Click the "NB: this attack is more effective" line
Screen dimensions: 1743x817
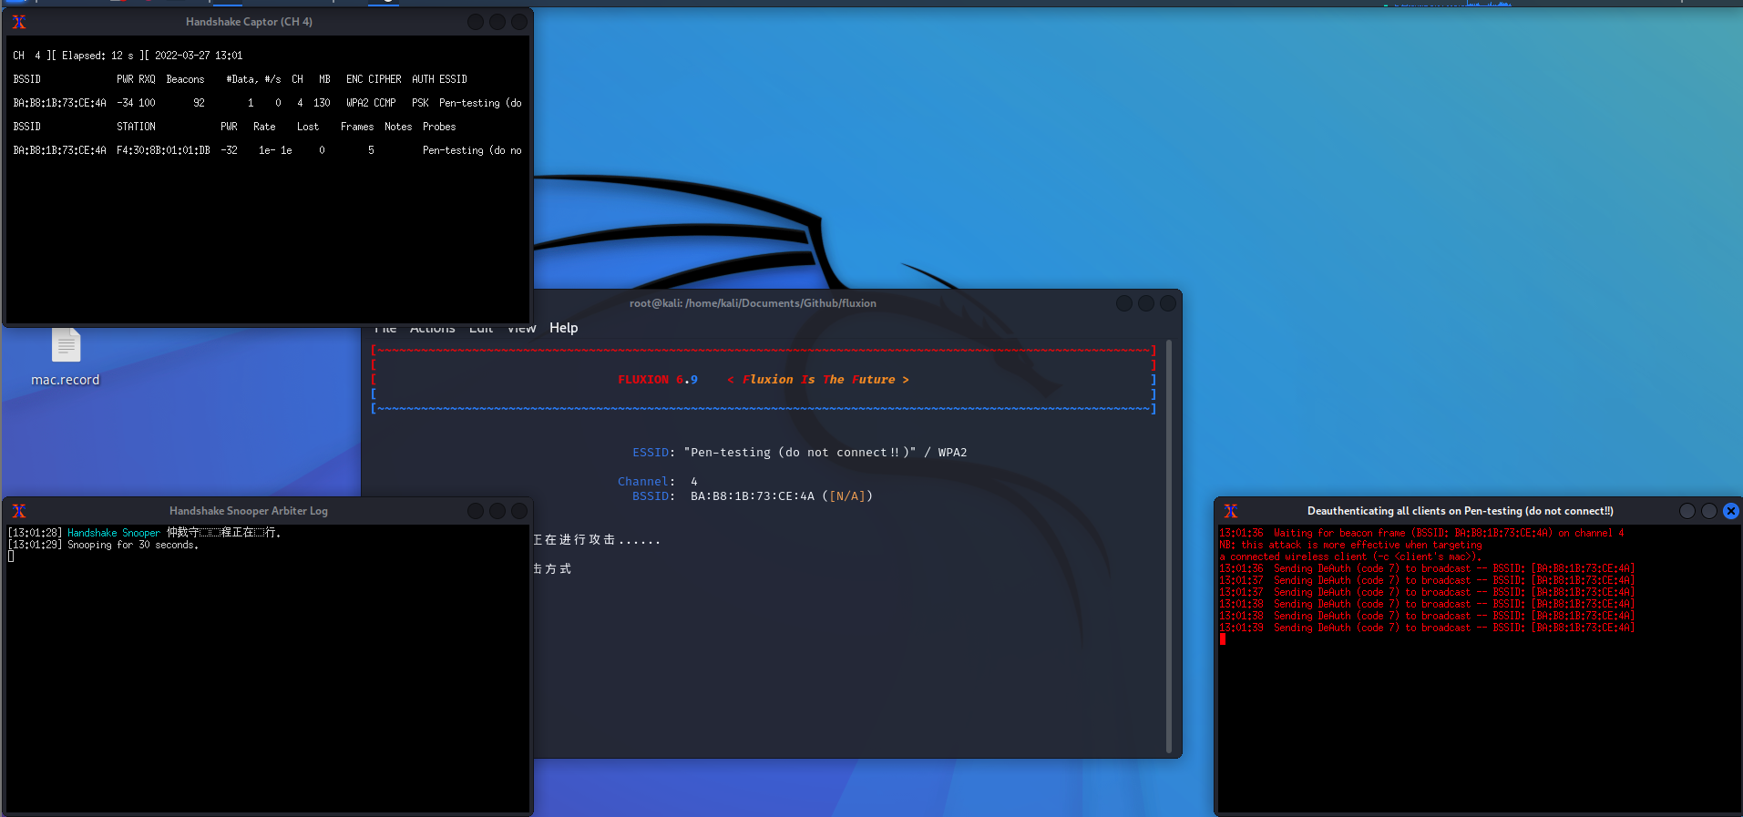coord(1350,545)
